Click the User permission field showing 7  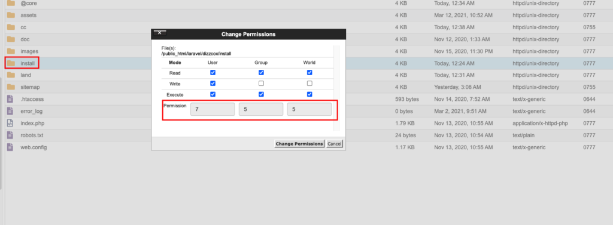click(x=213, y=110)
